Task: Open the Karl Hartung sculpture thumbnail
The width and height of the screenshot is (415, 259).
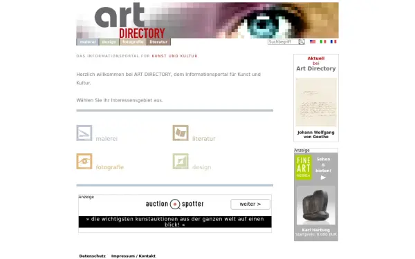Action: [x=316, y=205]
